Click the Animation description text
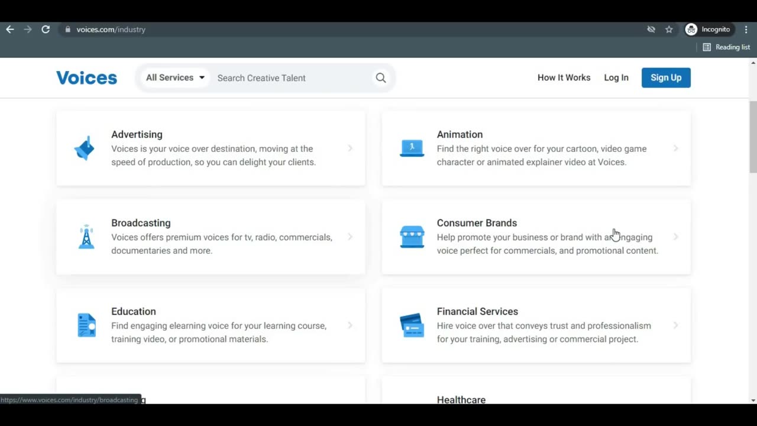This screenshot has width=757, height=426. click(541, 155)
